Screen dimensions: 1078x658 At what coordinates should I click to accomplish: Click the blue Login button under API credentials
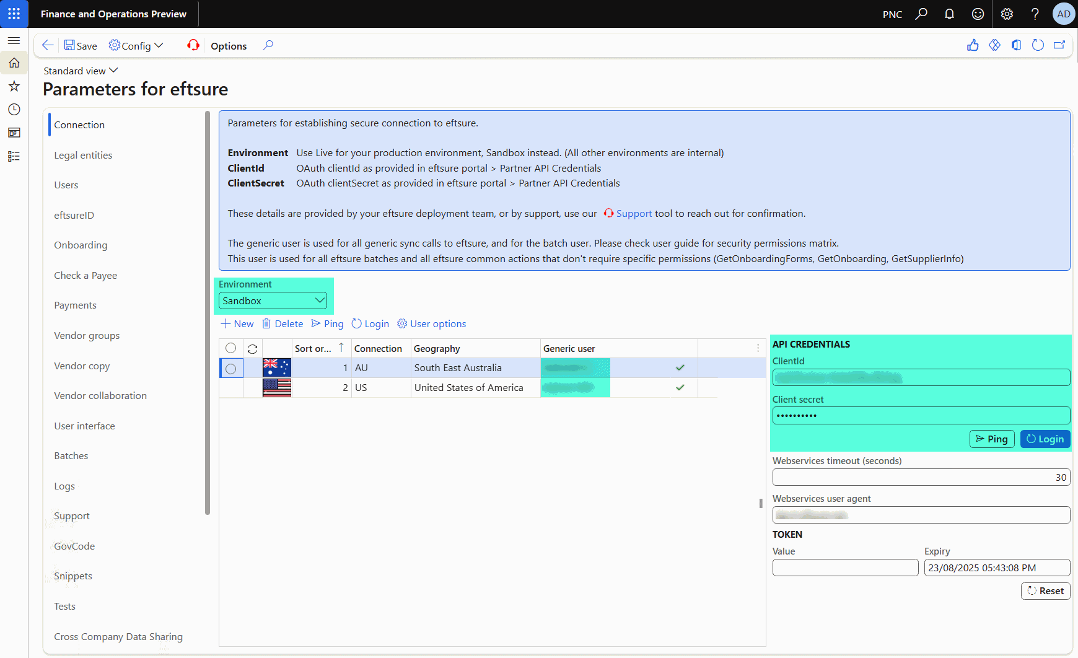pos(1045,439)
